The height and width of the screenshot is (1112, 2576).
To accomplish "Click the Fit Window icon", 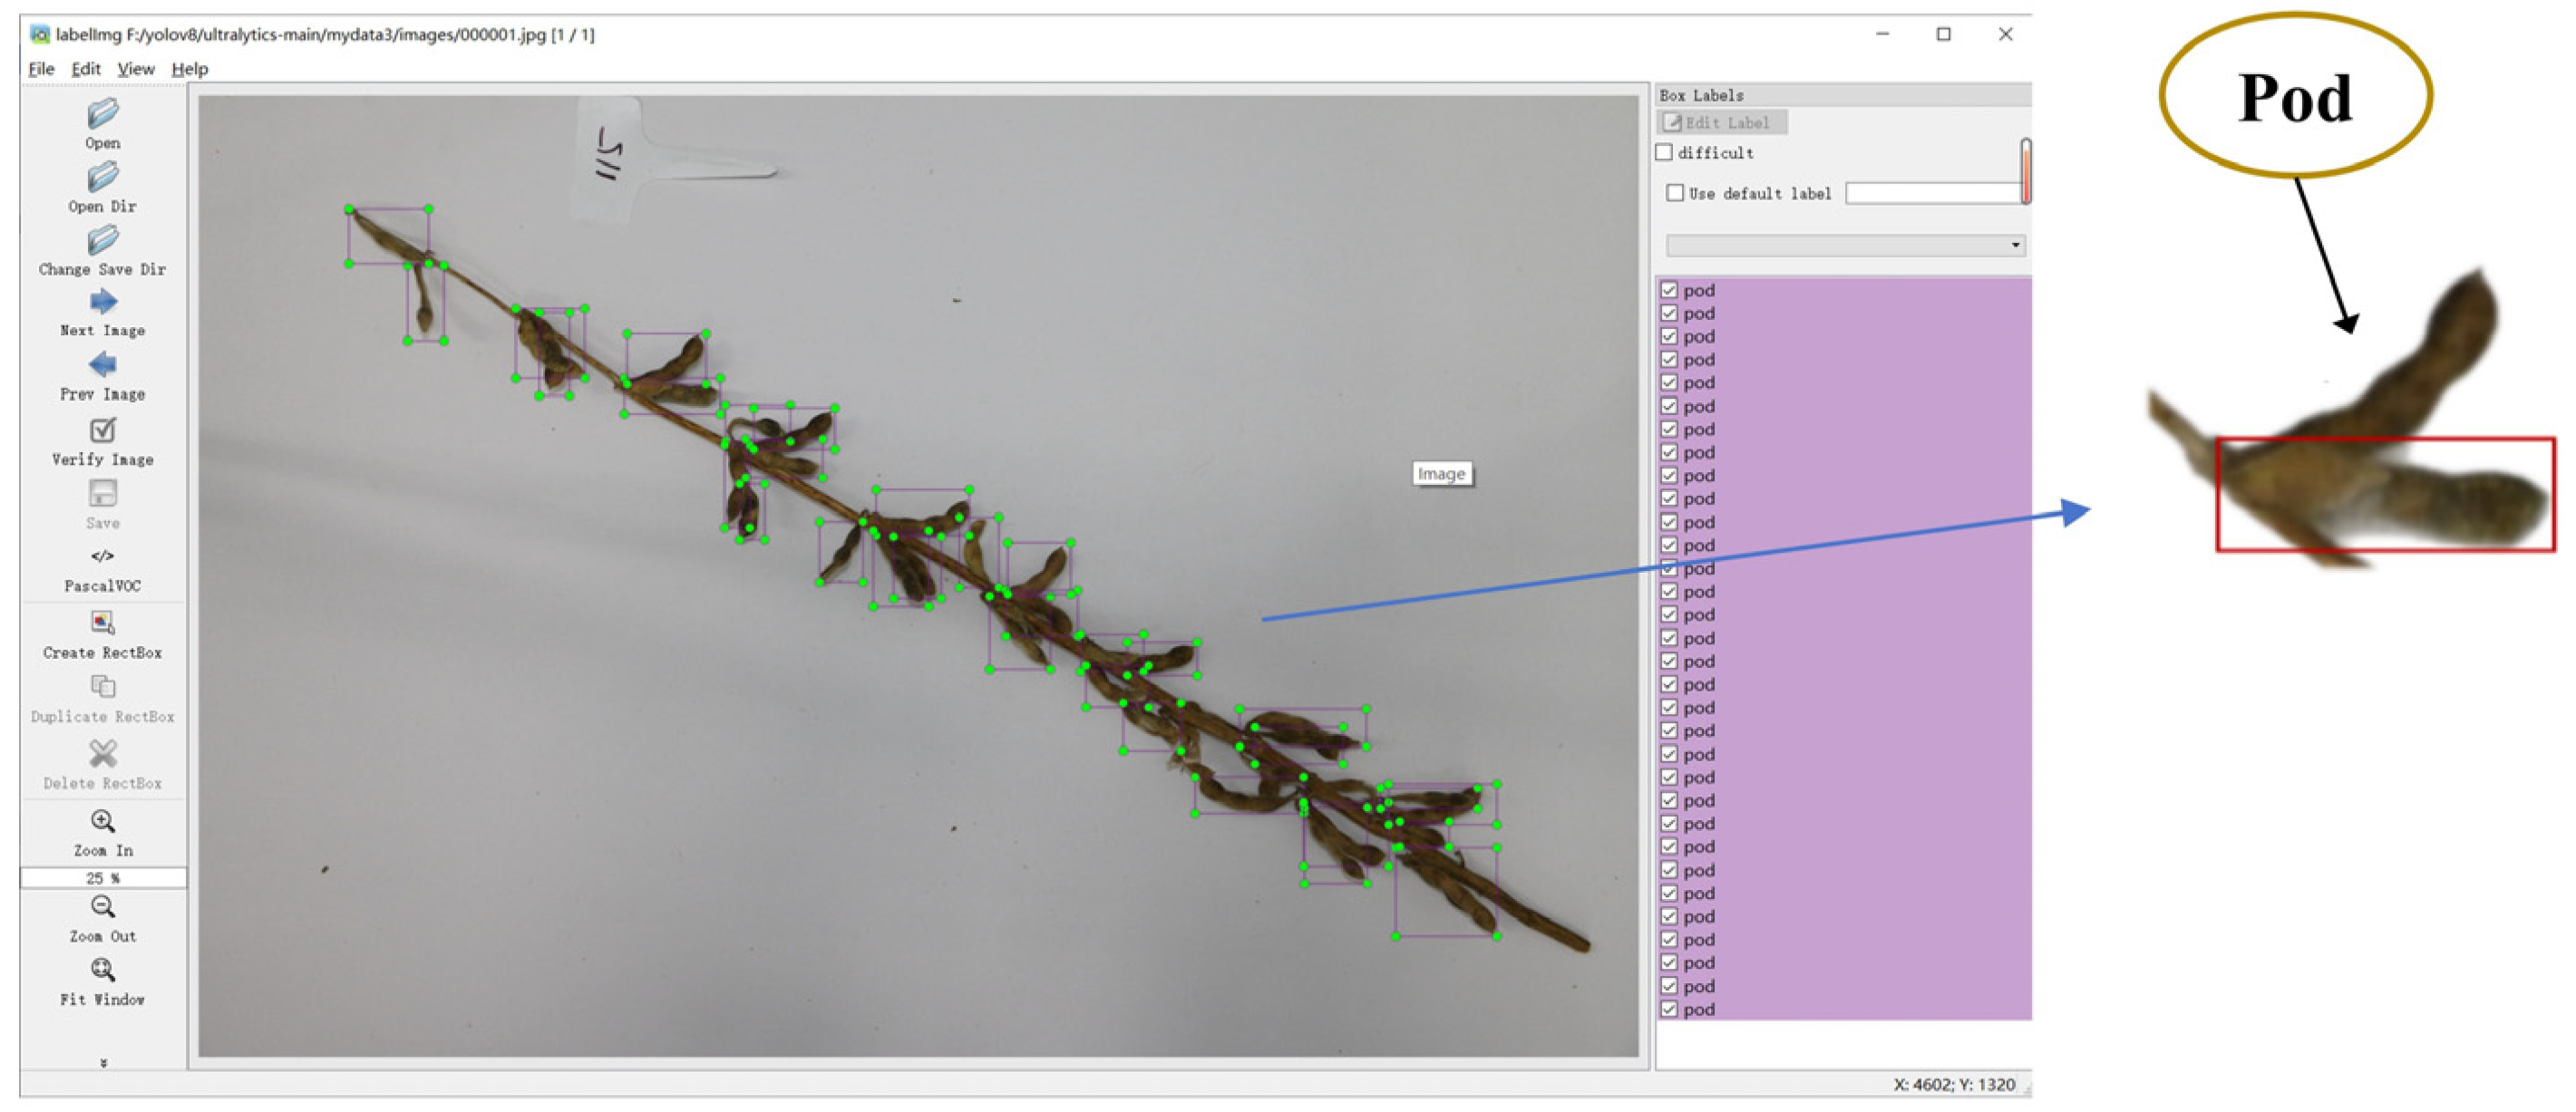I will pyautogui.click(x=102, y=970).
